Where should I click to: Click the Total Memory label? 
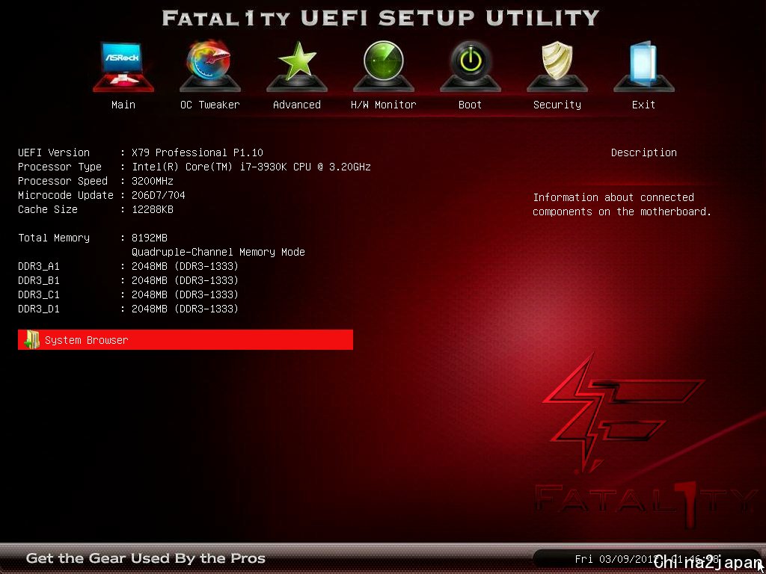click(54, 238)
